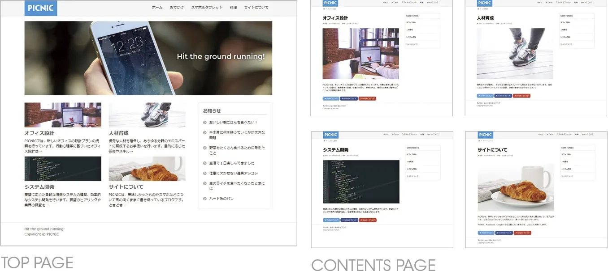Click arrow bullet beside おいしい朝ごはんを食べたい!
The image size is (608, 271).
(x=205, y=123)
